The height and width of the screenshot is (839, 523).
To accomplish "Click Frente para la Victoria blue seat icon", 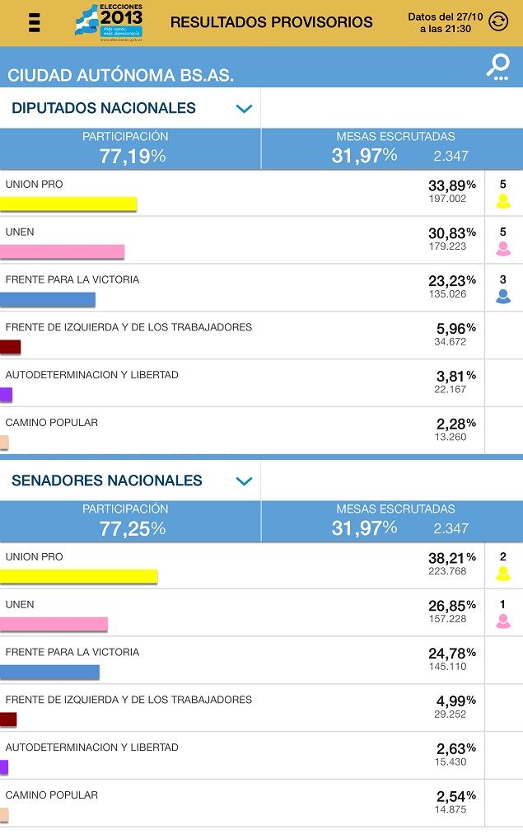I will tap(502, 297).
